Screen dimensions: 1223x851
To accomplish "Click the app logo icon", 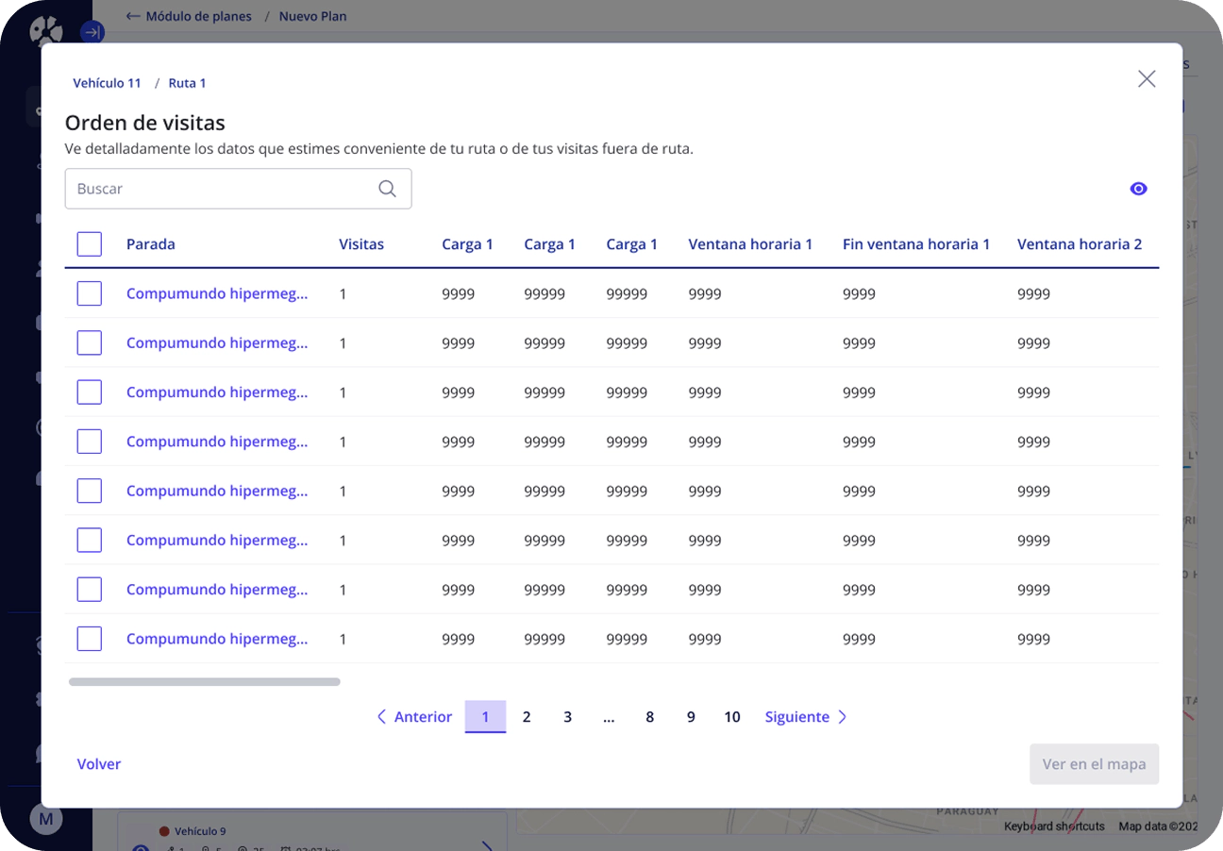I will click(x=45, y=32).
